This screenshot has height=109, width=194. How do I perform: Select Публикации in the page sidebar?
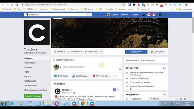(x=30, y=63)
